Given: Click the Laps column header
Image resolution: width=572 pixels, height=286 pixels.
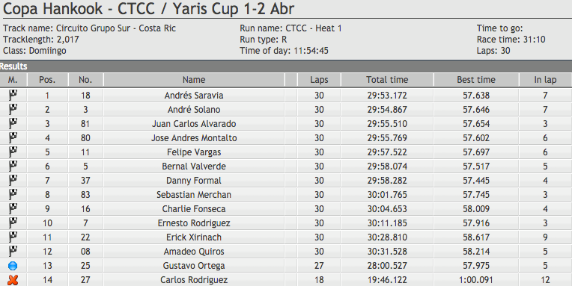Looking at the screenshot, I should click(319, 80).
